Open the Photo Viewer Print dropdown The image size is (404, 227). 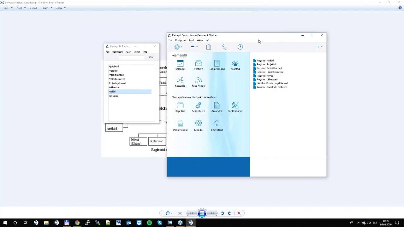21,8
